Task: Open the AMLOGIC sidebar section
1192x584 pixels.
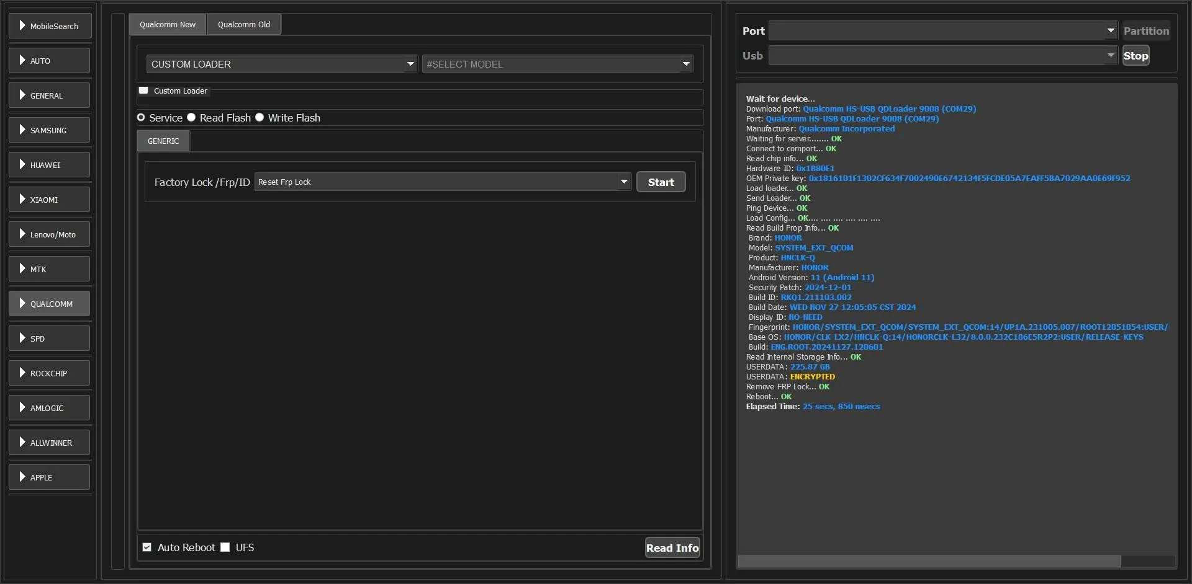Action: pos(50,408)
